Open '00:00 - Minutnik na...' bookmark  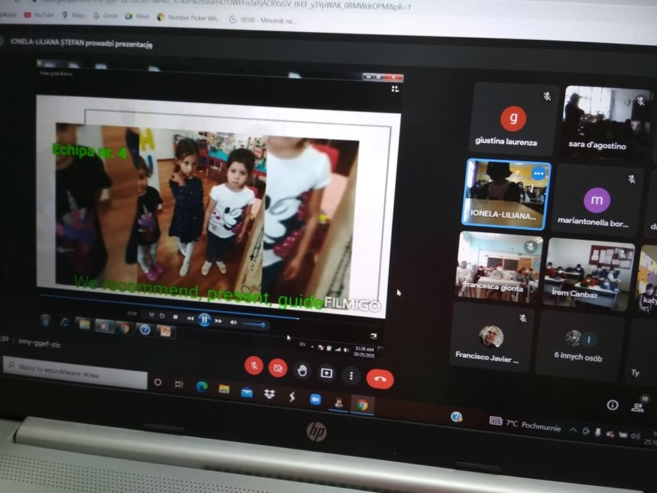point(262,20)
